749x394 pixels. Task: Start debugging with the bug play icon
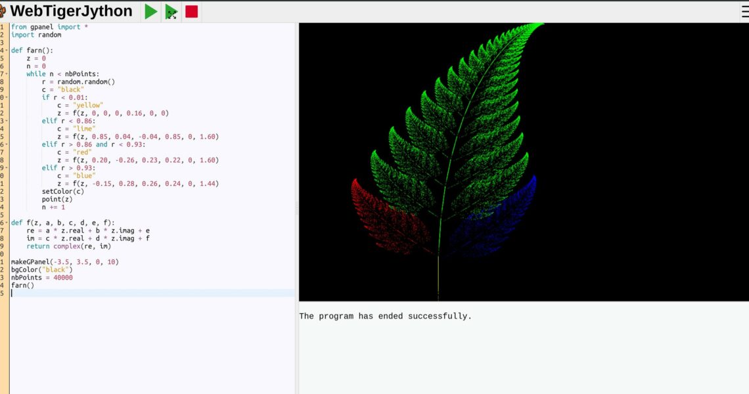(x=171, y=11)
